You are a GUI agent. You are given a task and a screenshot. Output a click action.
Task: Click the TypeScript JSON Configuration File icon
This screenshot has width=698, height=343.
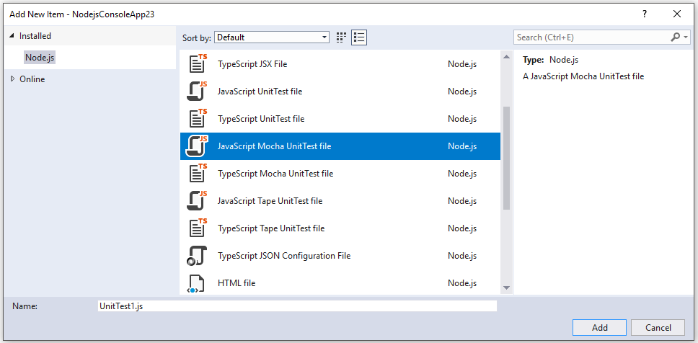click(x=198, y=256)
